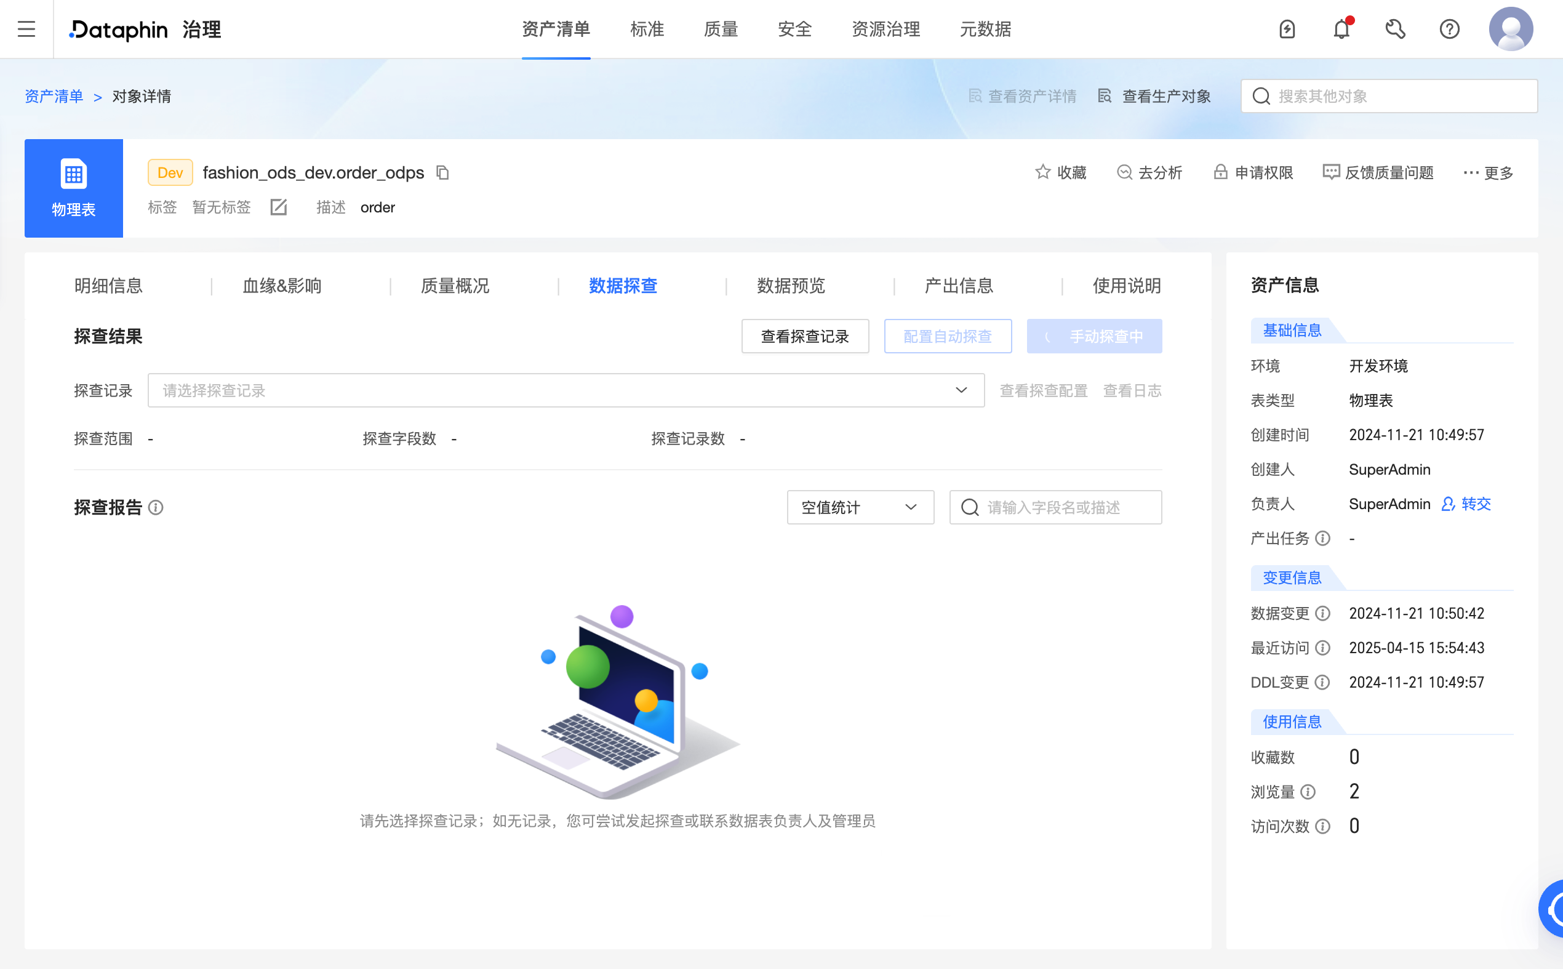Edit tags with the pencil icon
Screen dimensions: 1563x969
278,207
